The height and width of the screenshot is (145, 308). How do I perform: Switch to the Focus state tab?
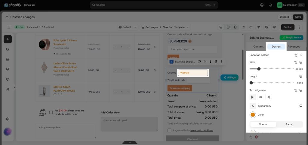(x=289, y=124)
